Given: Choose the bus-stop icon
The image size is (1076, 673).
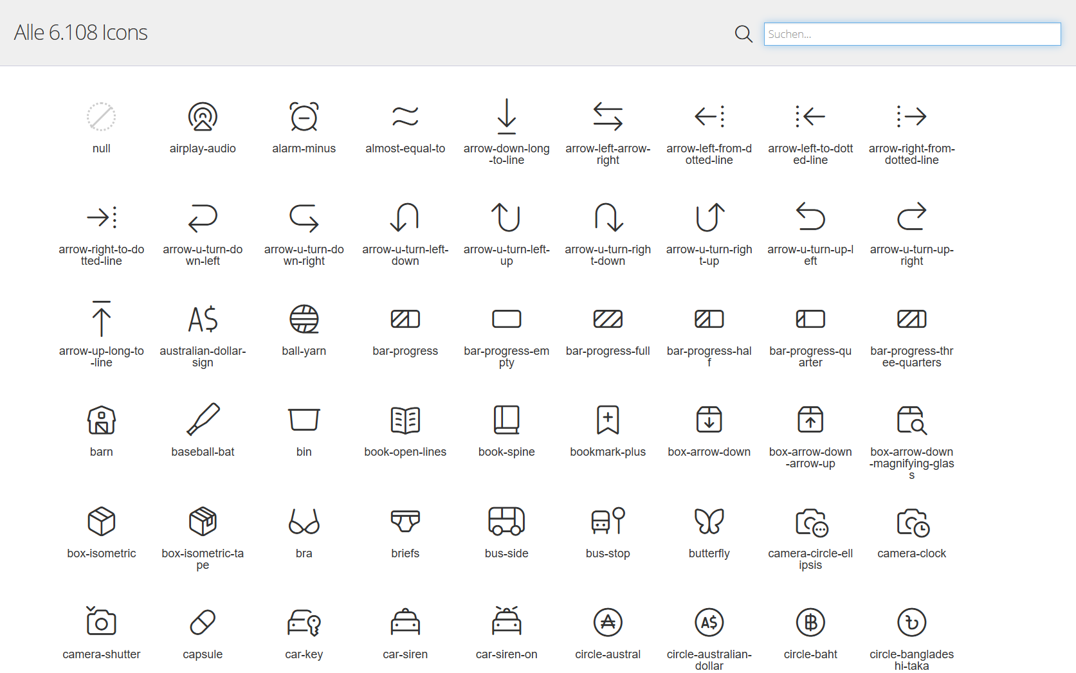Looking at the screenshot, I should (x=608, y=521).
